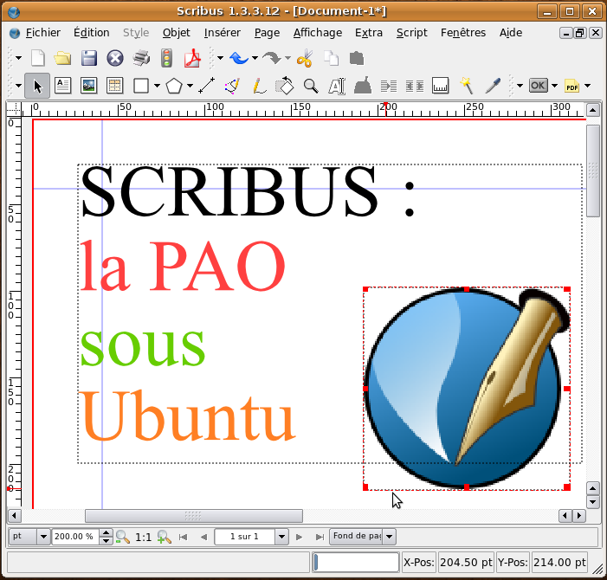This screenshot has width=607, height=580.
Task: Print the document
Action: point(141,58)
